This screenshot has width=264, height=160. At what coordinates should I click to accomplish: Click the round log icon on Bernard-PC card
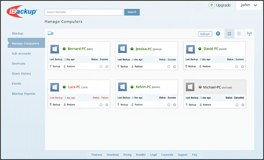coord(101,67)
